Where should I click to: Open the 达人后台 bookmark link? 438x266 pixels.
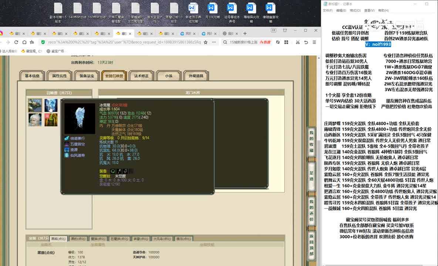click(9, 51)
